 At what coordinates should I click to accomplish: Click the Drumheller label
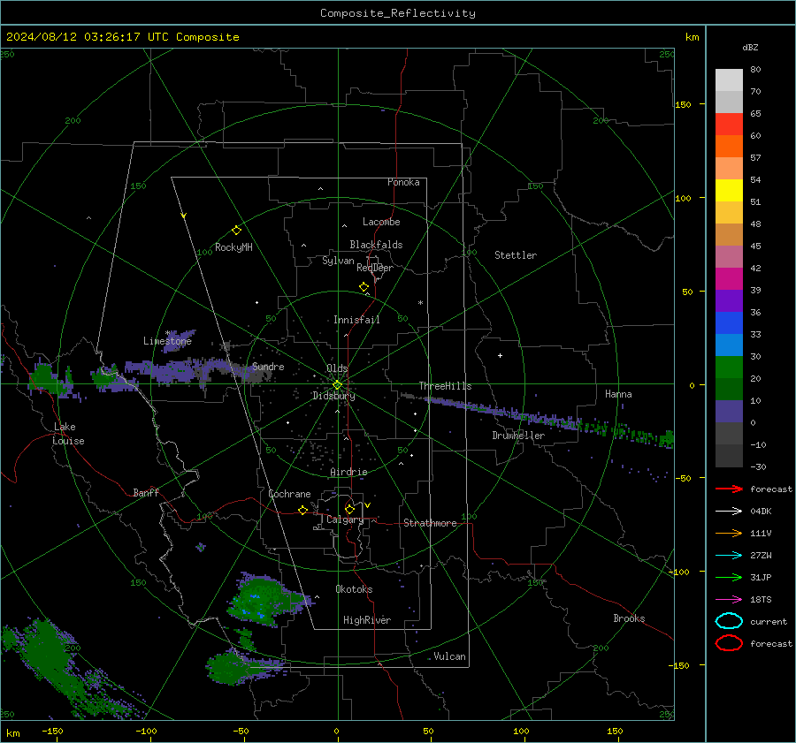[518, 436]
